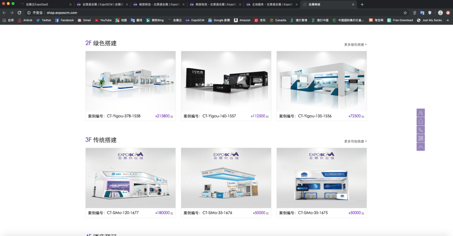The height and width of the screenshot is (236, 453).
Task: Click the 3F 传统搭建 section heading
Action: coord(101,140)
